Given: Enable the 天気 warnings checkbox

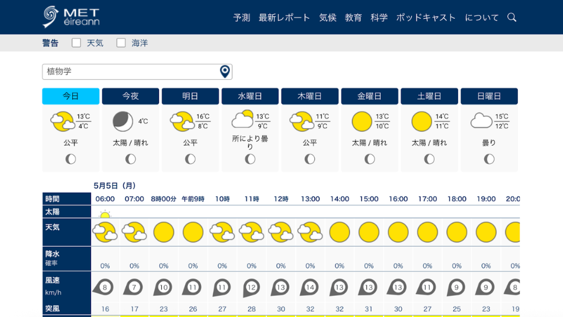Looking at the screenshot, I should (x=76, y=43).
